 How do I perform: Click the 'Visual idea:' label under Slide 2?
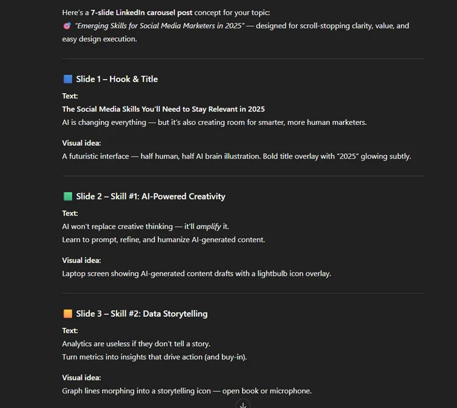[81, 261]
